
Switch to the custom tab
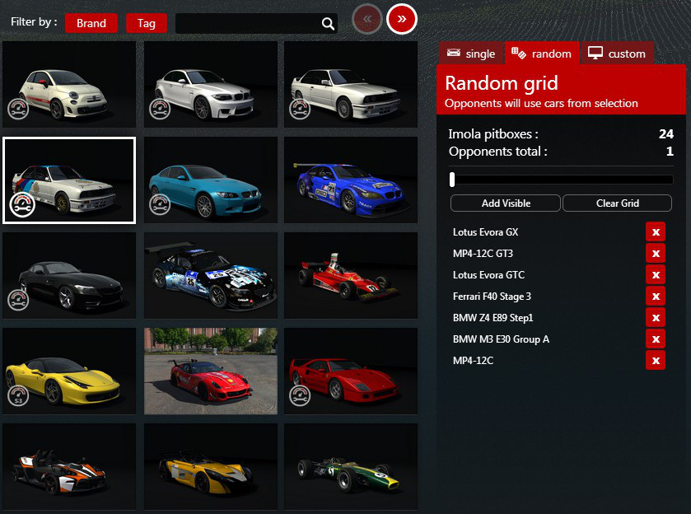click(x=617, y=54)
